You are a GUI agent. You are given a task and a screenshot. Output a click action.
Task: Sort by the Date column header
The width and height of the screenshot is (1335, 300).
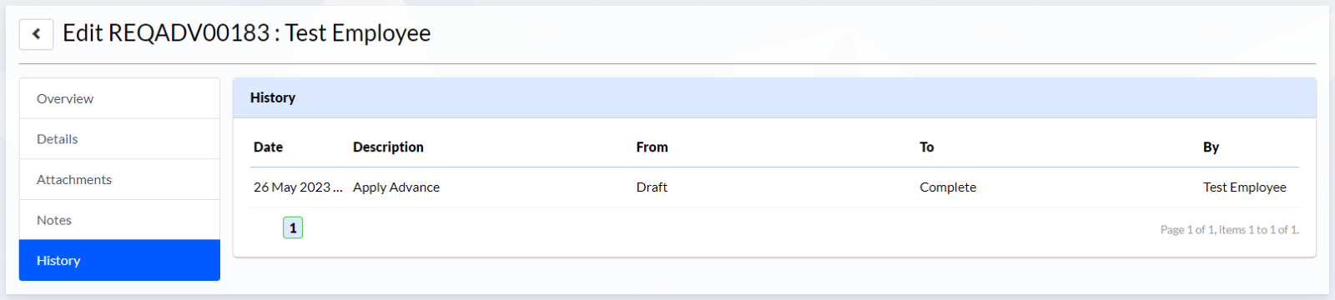tap(268, 147)
